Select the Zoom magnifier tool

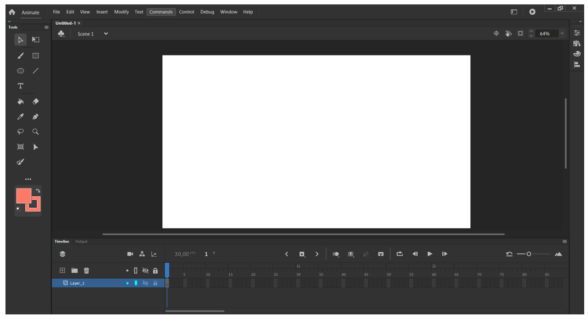[36, 131]
